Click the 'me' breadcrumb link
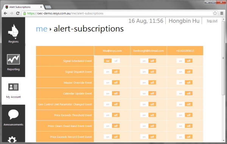 click(42, 29)
